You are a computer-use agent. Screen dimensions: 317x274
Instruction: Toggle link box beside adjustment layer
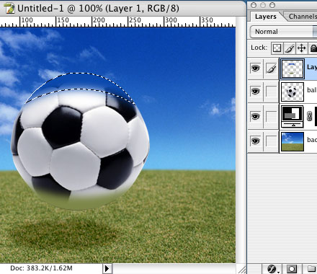coord(272,117)
